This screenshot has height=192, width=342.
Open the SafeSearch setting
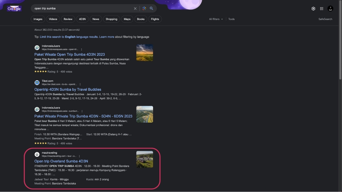pos(325,19)
